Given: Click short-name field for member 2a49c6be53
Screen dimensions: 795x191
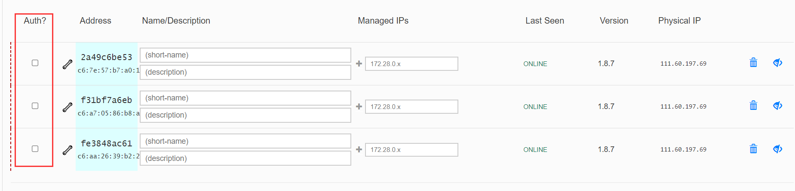Looking at the screenshot, I should tap(245, 55).
